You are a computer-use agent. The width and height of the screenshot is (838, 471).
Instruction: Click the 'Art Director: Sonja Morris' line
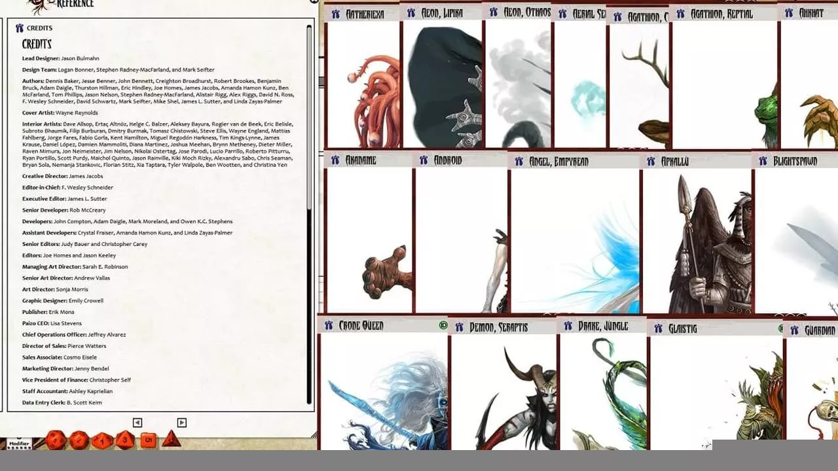tap(55, 289)
